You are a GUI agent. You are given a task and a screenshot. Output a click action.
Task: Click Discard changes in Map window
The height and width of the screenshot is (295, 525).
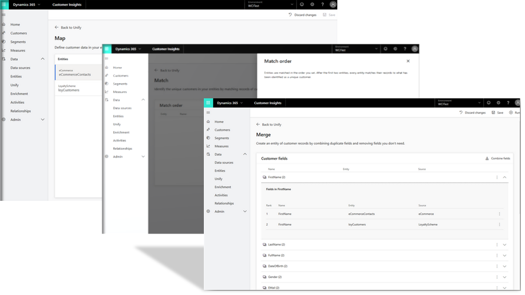pos(302,15)
